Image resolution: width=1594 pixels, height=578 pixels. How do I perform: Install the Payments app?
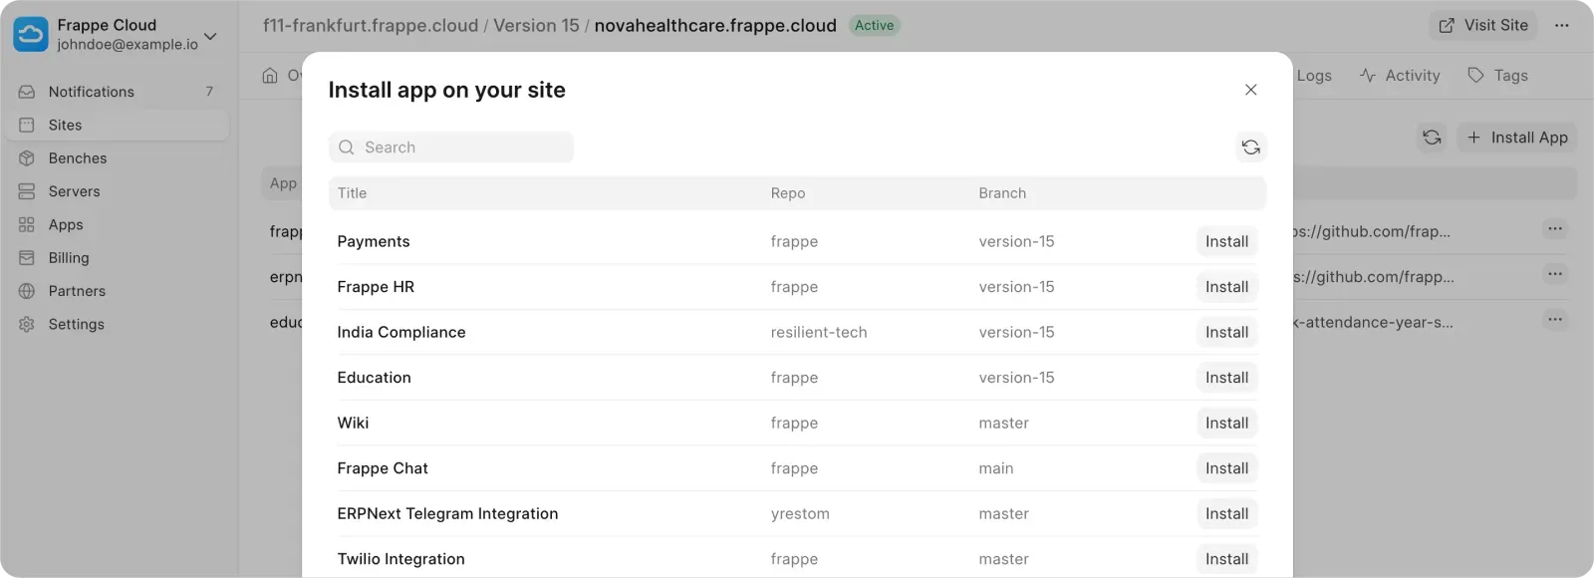pos(1226,241)
